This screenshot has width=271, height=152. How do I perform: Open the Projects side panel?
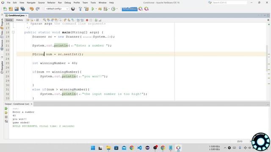click(x=2, y=23)
